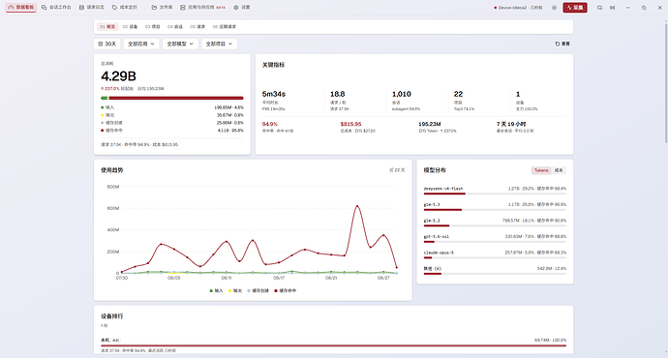Viewport: 668px width, 358px height.
Task: Click the 重置 reset button
Action: point(562,44)
